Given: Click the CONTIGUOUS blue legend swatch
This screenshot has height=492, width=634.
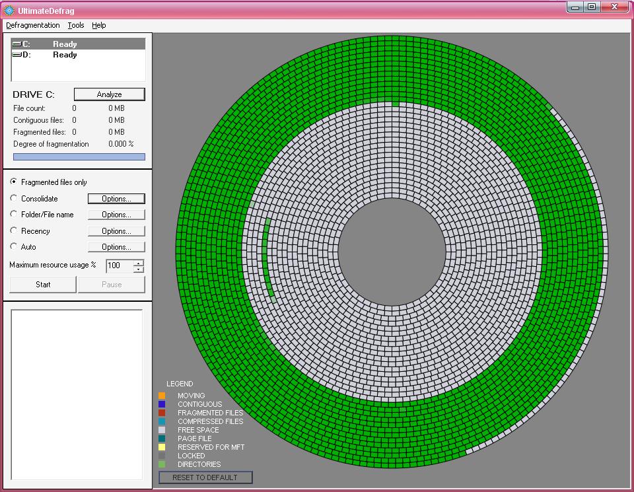Looking at the screenshot, I should coord(162,404).
